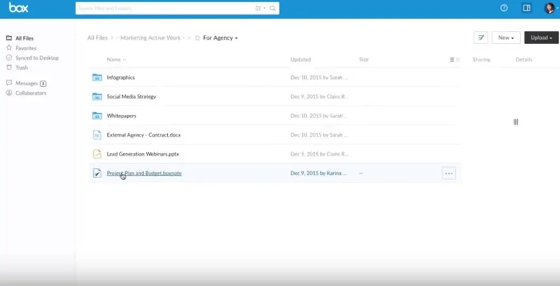Click the Project Plan boxnote file icon
Viewport: 560px width, 286px height.
coord(97,173)
